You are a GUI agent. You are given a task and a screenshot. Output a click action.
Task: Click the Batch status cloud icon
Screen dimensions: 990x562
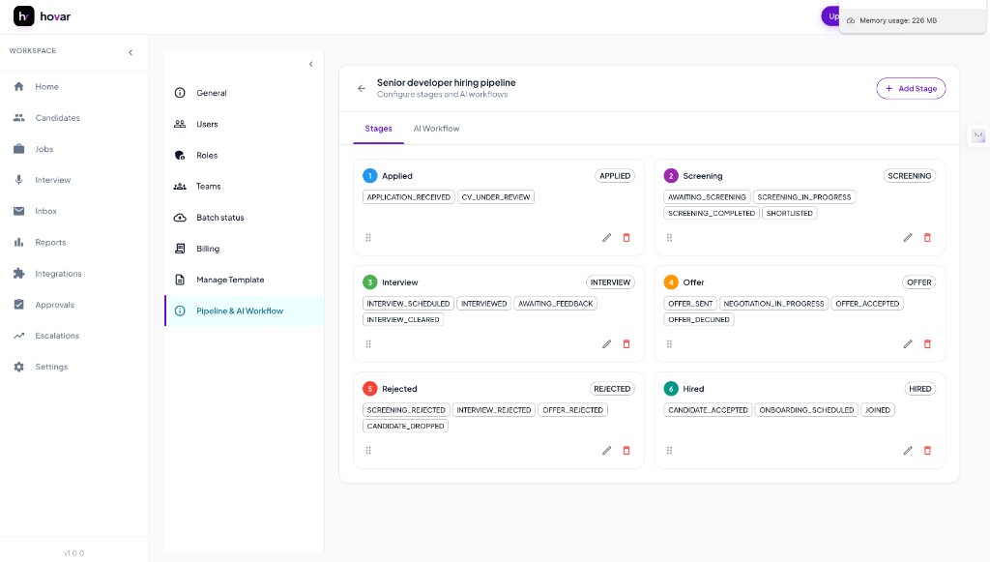tap(180, 218)
